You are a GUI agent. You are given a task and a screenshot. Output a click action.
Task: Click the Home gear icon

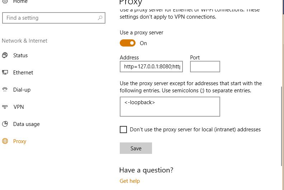click(5, 1)
